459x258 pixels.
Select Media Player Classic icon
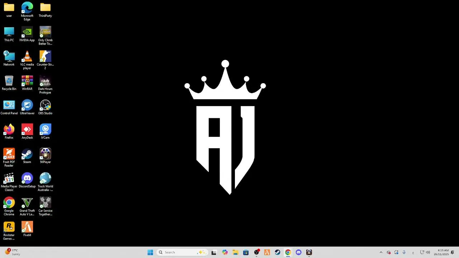[9, 182]
